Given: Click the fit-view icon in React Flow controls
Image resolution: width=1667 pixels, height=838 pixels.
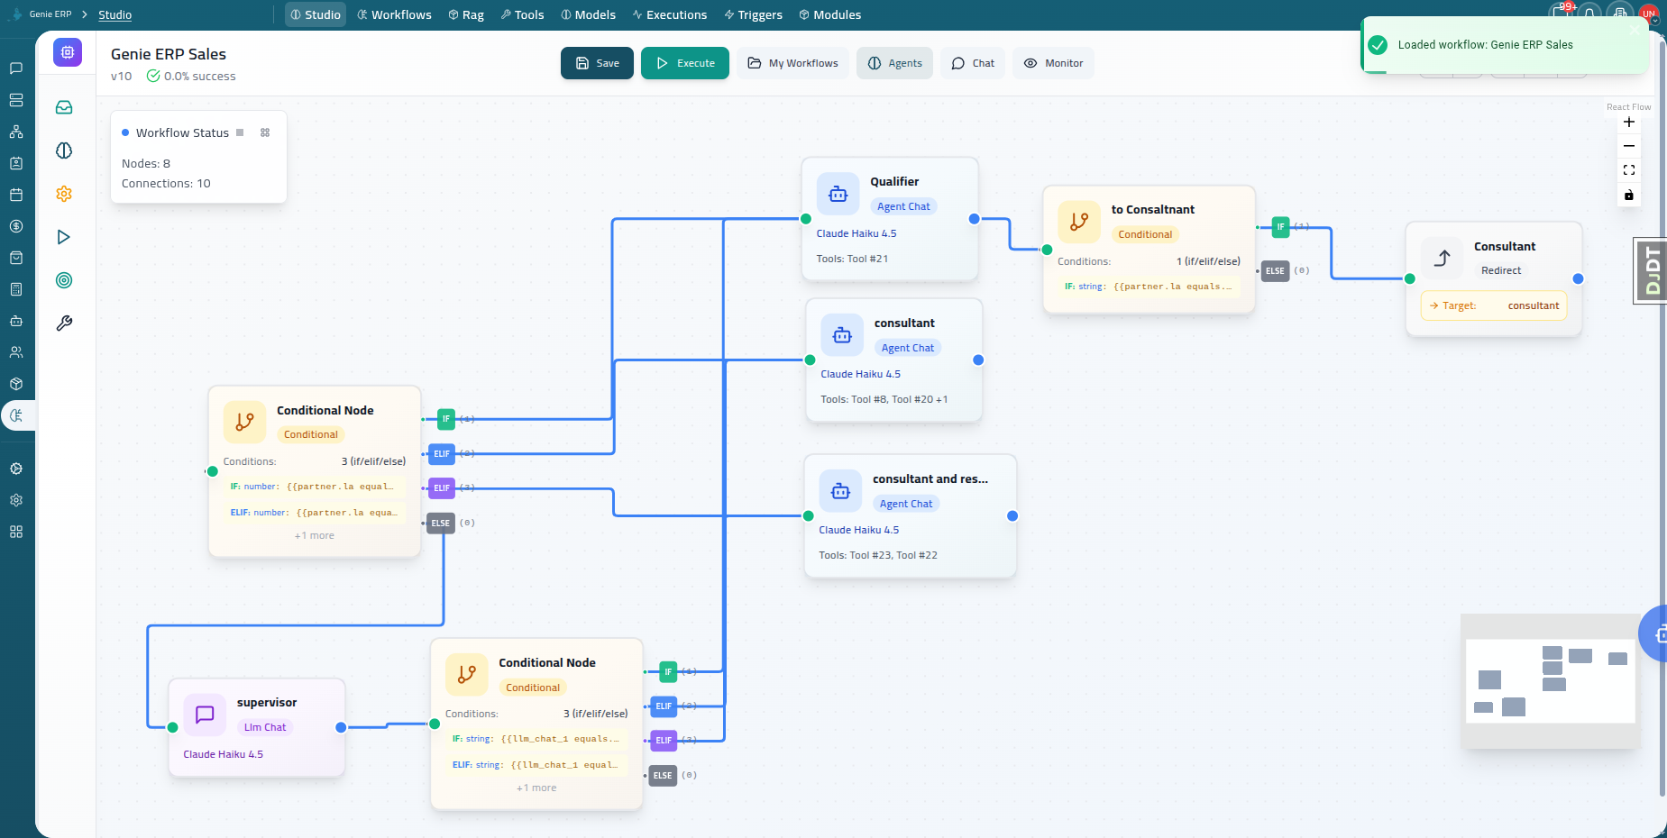Looking at the screenshot, I should (1628, 169).
